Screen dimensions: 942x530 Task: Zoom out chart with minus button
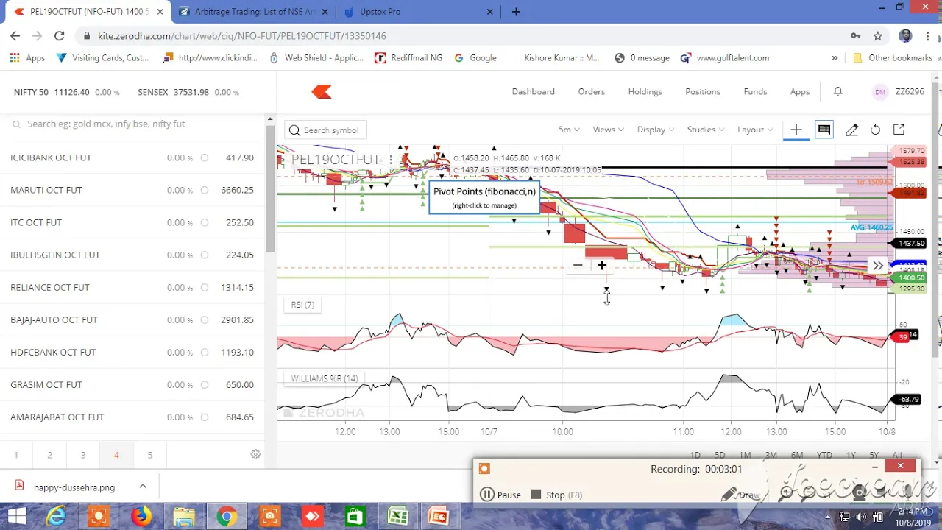(578, 266)
